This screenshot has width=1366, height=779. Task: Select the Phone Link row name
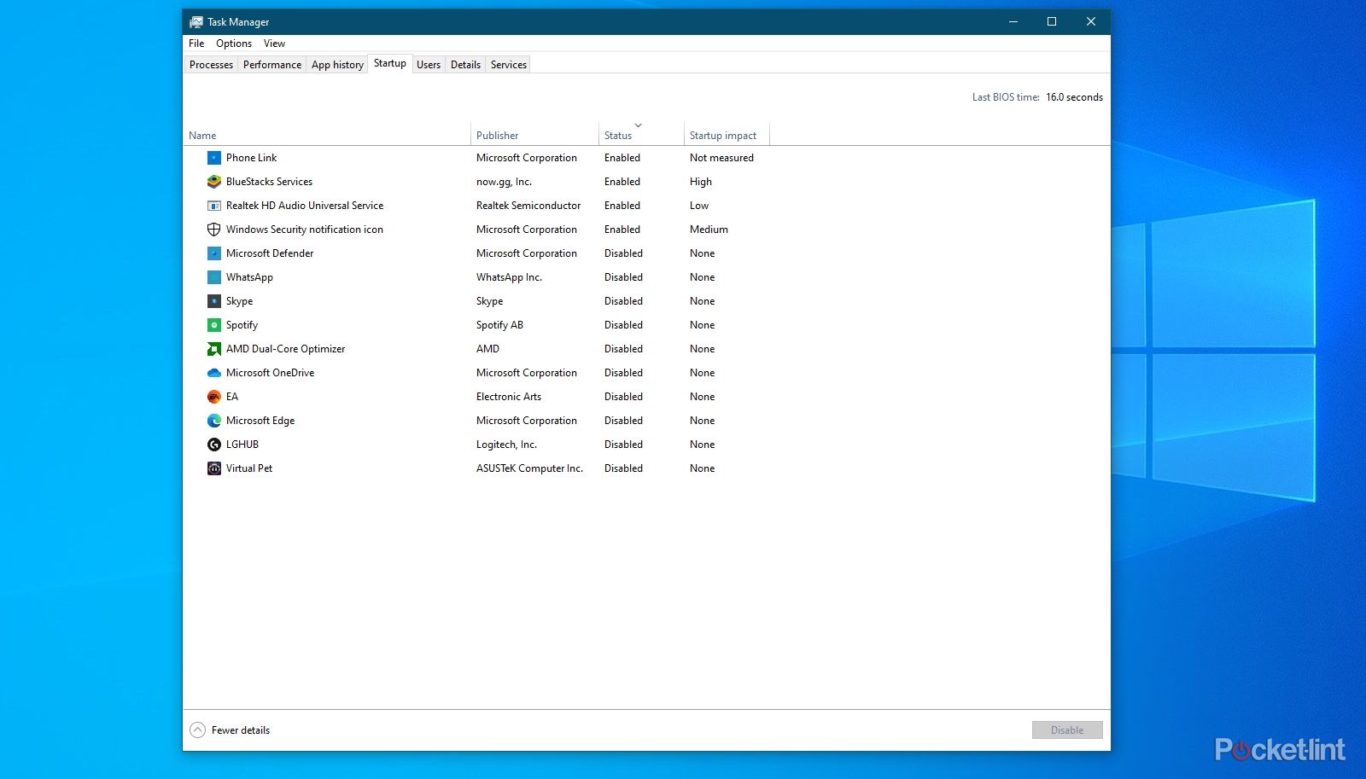click(x=251, y=158)
